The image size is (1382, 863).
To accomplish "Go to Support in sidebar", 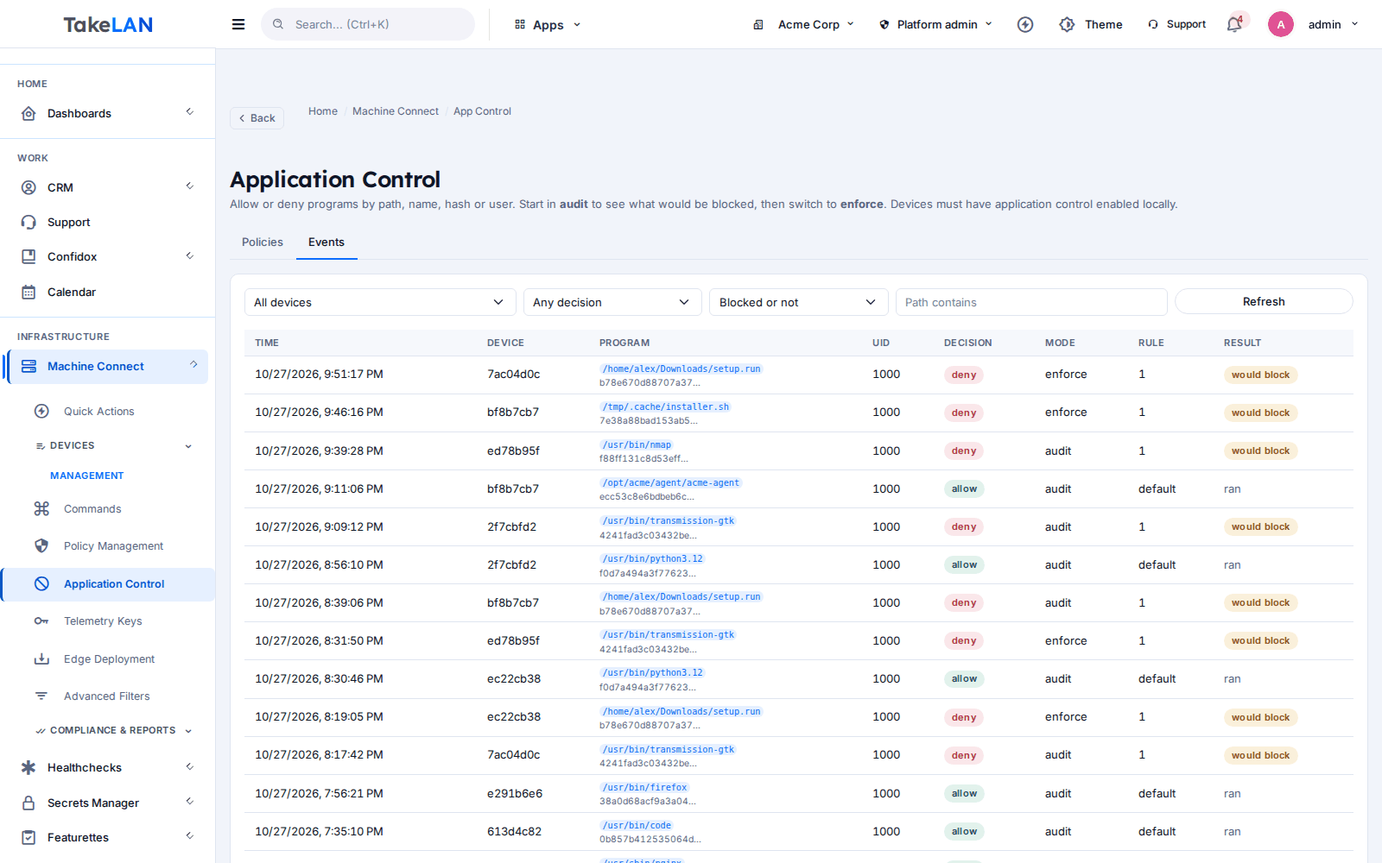I will [x=107, y=222].
